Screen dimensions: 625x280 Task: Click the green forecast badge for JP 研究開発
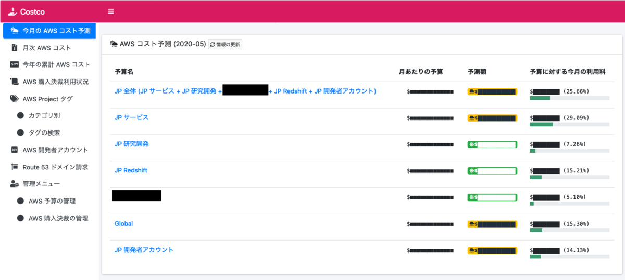coord(492,144)
